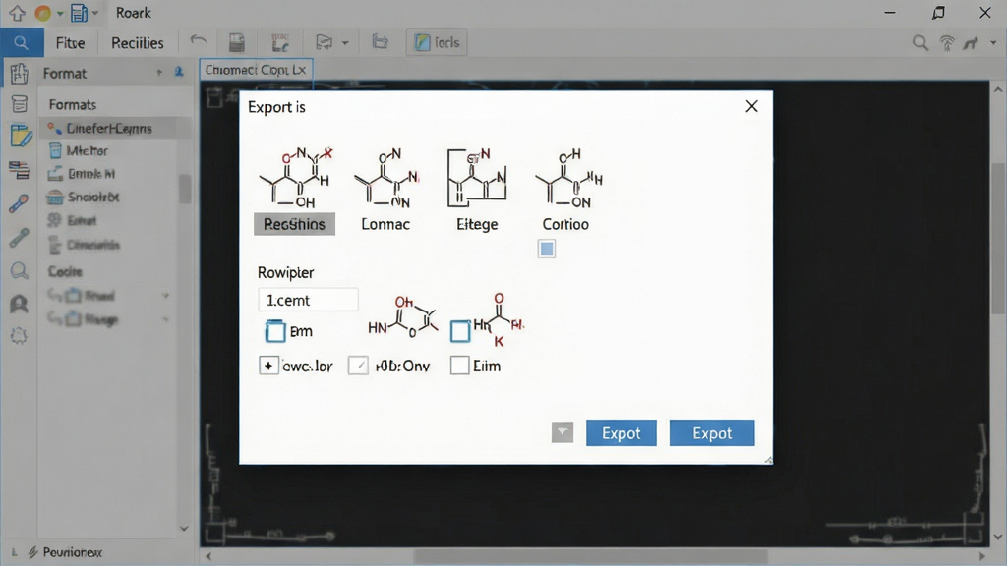
Task: Switch to the Ctiomect Clopt tab
Action: [x=256, y=70]
